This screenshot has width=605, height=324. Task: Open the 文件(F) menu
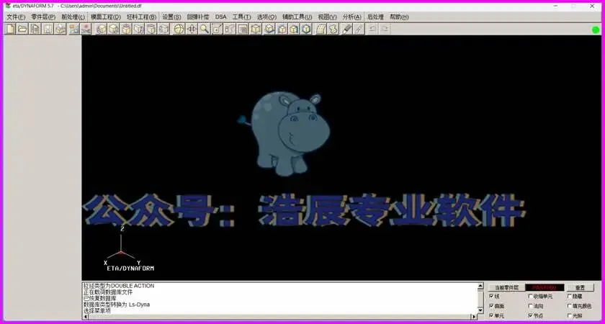coord(16,17)
